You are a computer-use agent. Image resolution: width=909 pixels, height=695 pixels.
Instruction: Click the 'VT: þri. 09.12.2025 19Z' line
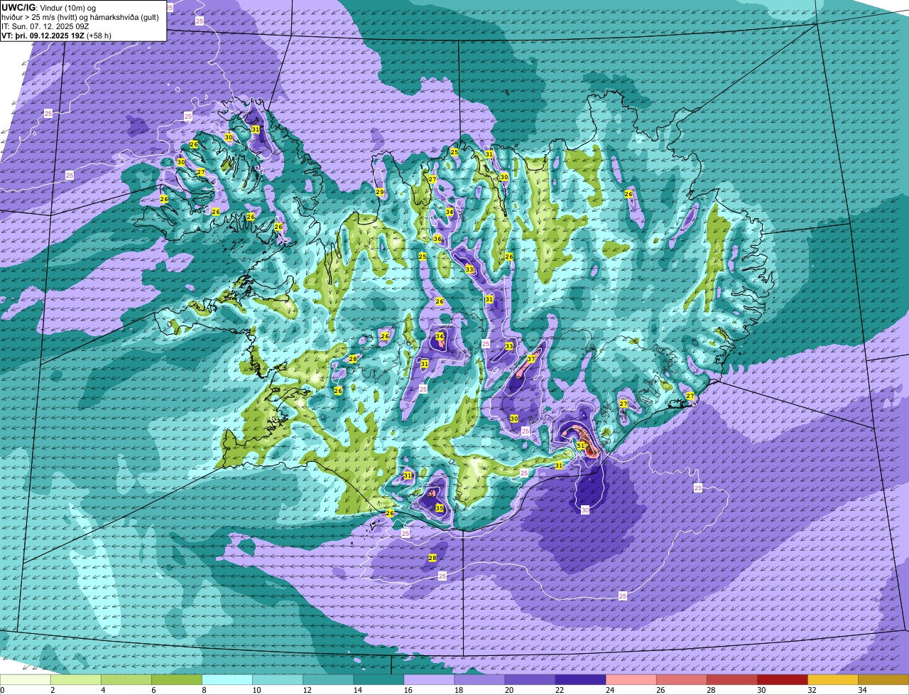41,35
